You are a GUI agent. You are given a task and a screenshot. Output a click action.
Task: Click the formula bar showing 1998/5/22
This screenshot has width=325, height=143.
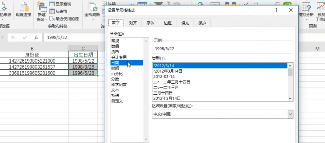tap(75, 38)
